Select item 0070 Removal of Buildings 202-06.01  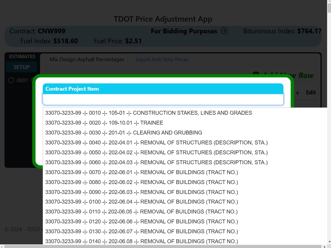[x=185, y=172]
